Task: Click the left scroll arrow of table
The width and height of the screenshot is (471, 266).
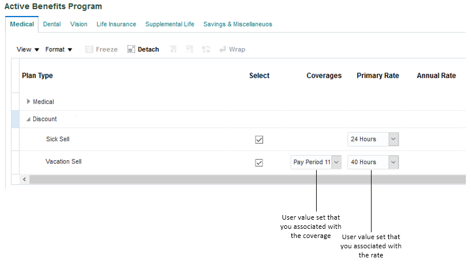Action: point(24,180)
